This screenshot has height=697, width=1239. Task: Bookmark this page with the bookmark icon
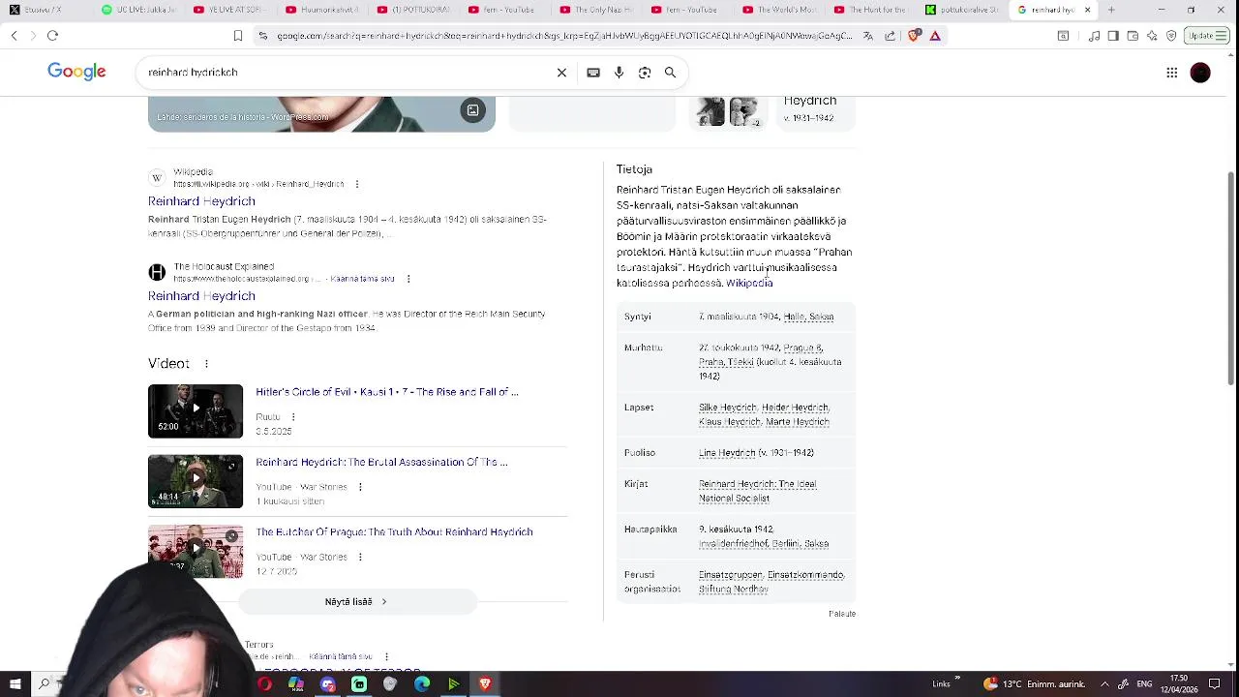[x=237, y=36]
